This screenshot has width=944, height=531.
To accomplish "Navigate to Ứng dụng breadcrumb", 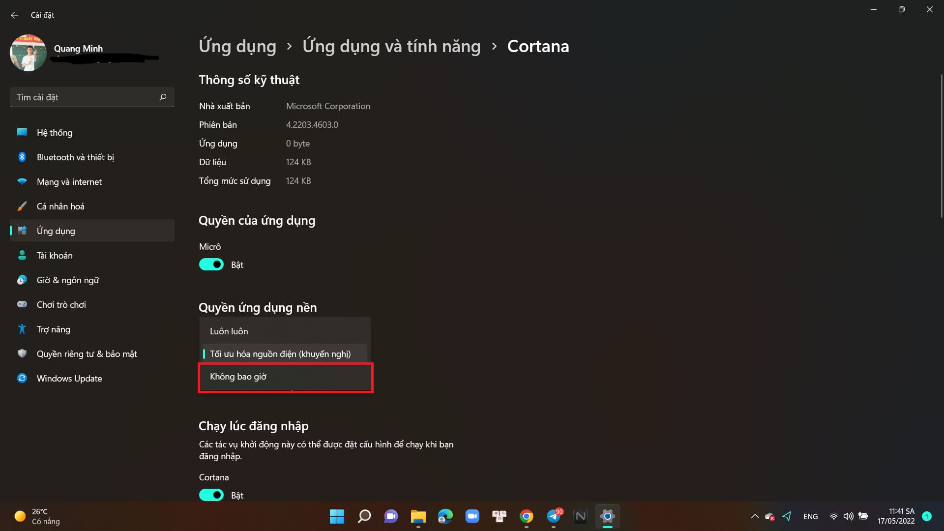I will (237, 46).
